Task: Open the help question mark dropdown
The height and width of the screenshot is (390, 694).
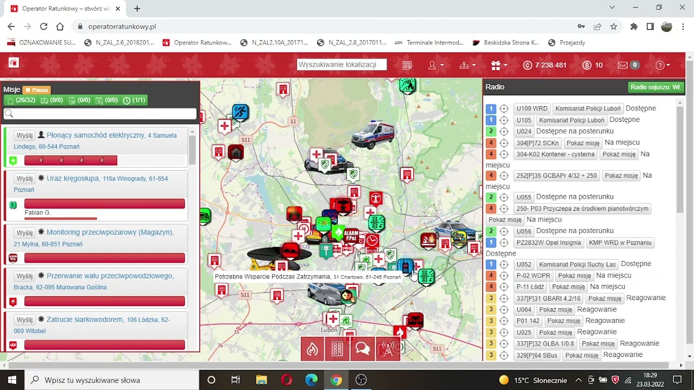Action: pyautogui.click(x=663, y=65)
